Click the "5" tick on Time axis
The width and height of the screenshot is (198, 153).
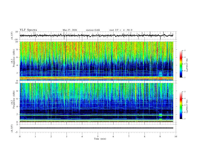[x=98, y=136]
